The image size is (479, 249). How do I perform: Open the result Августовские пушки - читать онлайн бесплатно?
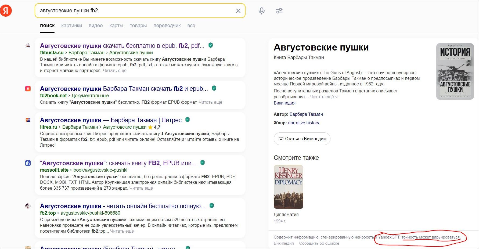pos(123,206)
